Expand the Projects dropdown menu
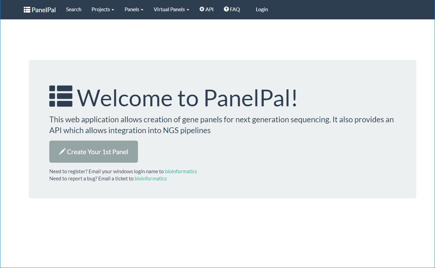The width and height of the screenshot is (435, 268). point(103,10)
